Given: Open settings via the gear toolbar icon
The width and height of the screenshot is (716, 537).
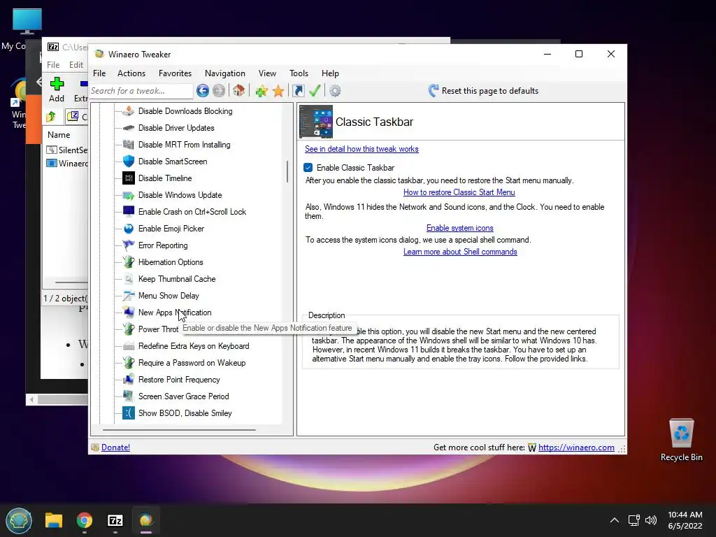Looking at the screenshot, I should click(x=335, y=91).
